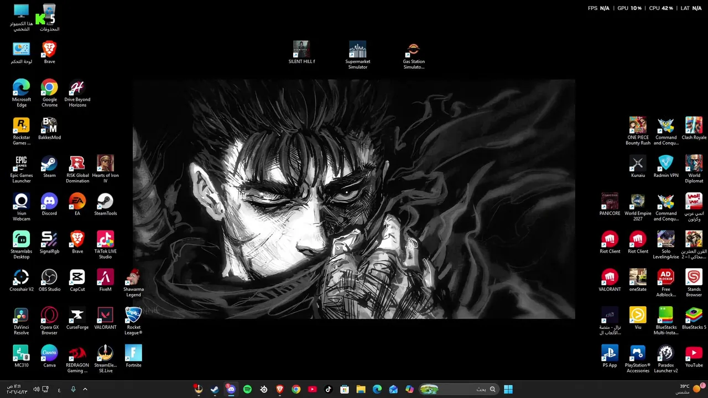Viewport: 708px width, 398px height.
Task: Select the Google Chrome desktop shortcut
Action: [49, 93]
